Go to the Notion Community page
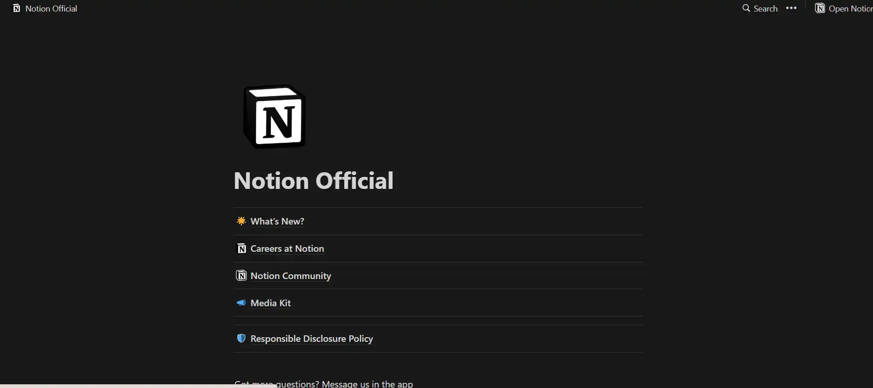This screenshot has height=388, width=873. (291, 276)
